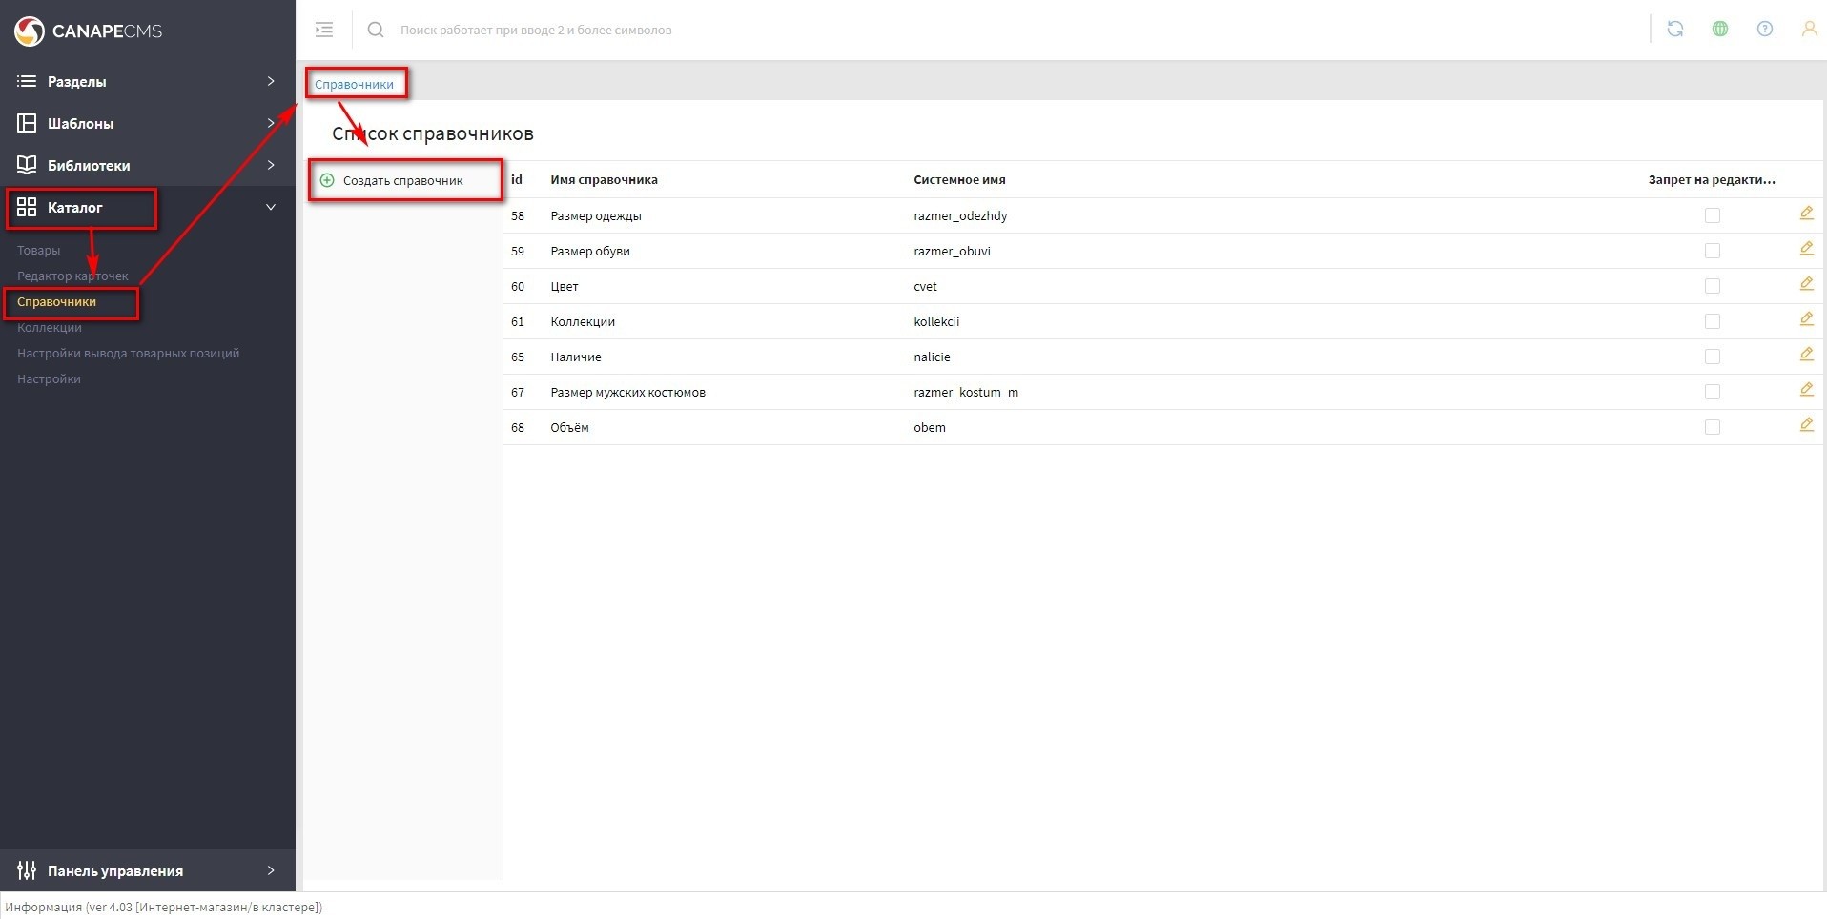Toggle edit lock checkbox for Размер обуви

(x=1712, y=251)
